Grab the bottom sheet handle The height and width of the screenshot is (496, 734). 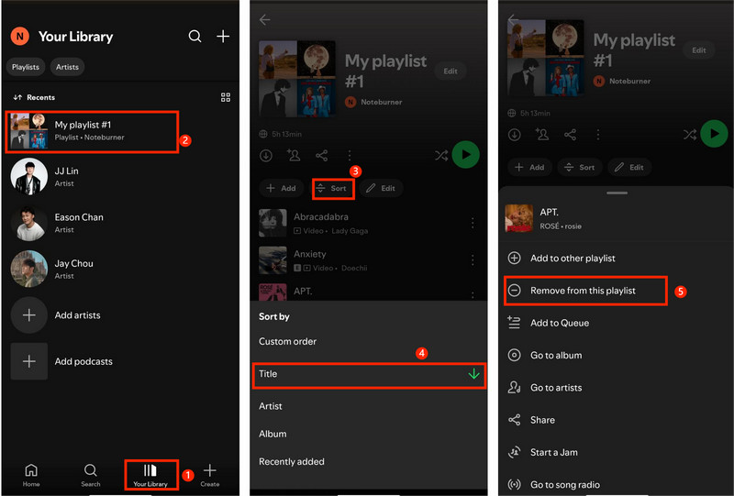(x=617, y=193)
